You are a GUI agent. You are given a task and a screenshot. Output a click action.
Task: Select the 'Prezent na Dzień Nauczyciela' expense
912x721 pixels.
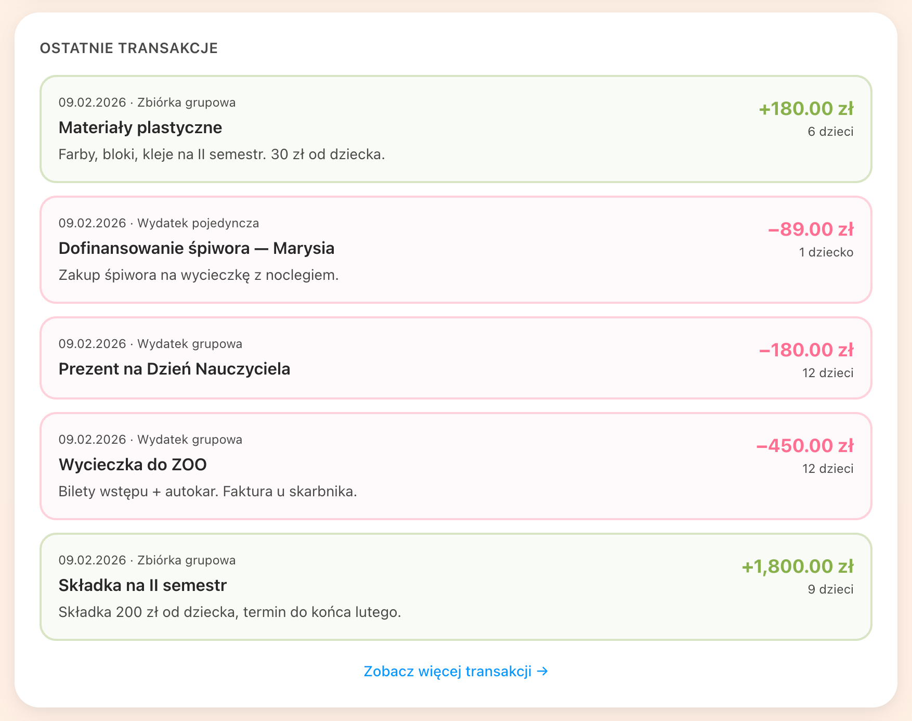[x=455, y=359]
